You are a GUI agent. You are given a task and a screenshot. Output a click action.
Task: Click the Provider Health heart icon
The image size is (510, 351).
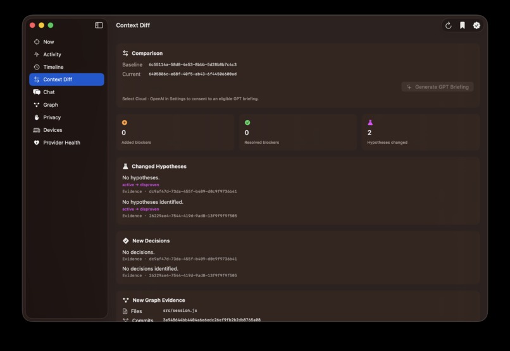click(x=37, y=143)
